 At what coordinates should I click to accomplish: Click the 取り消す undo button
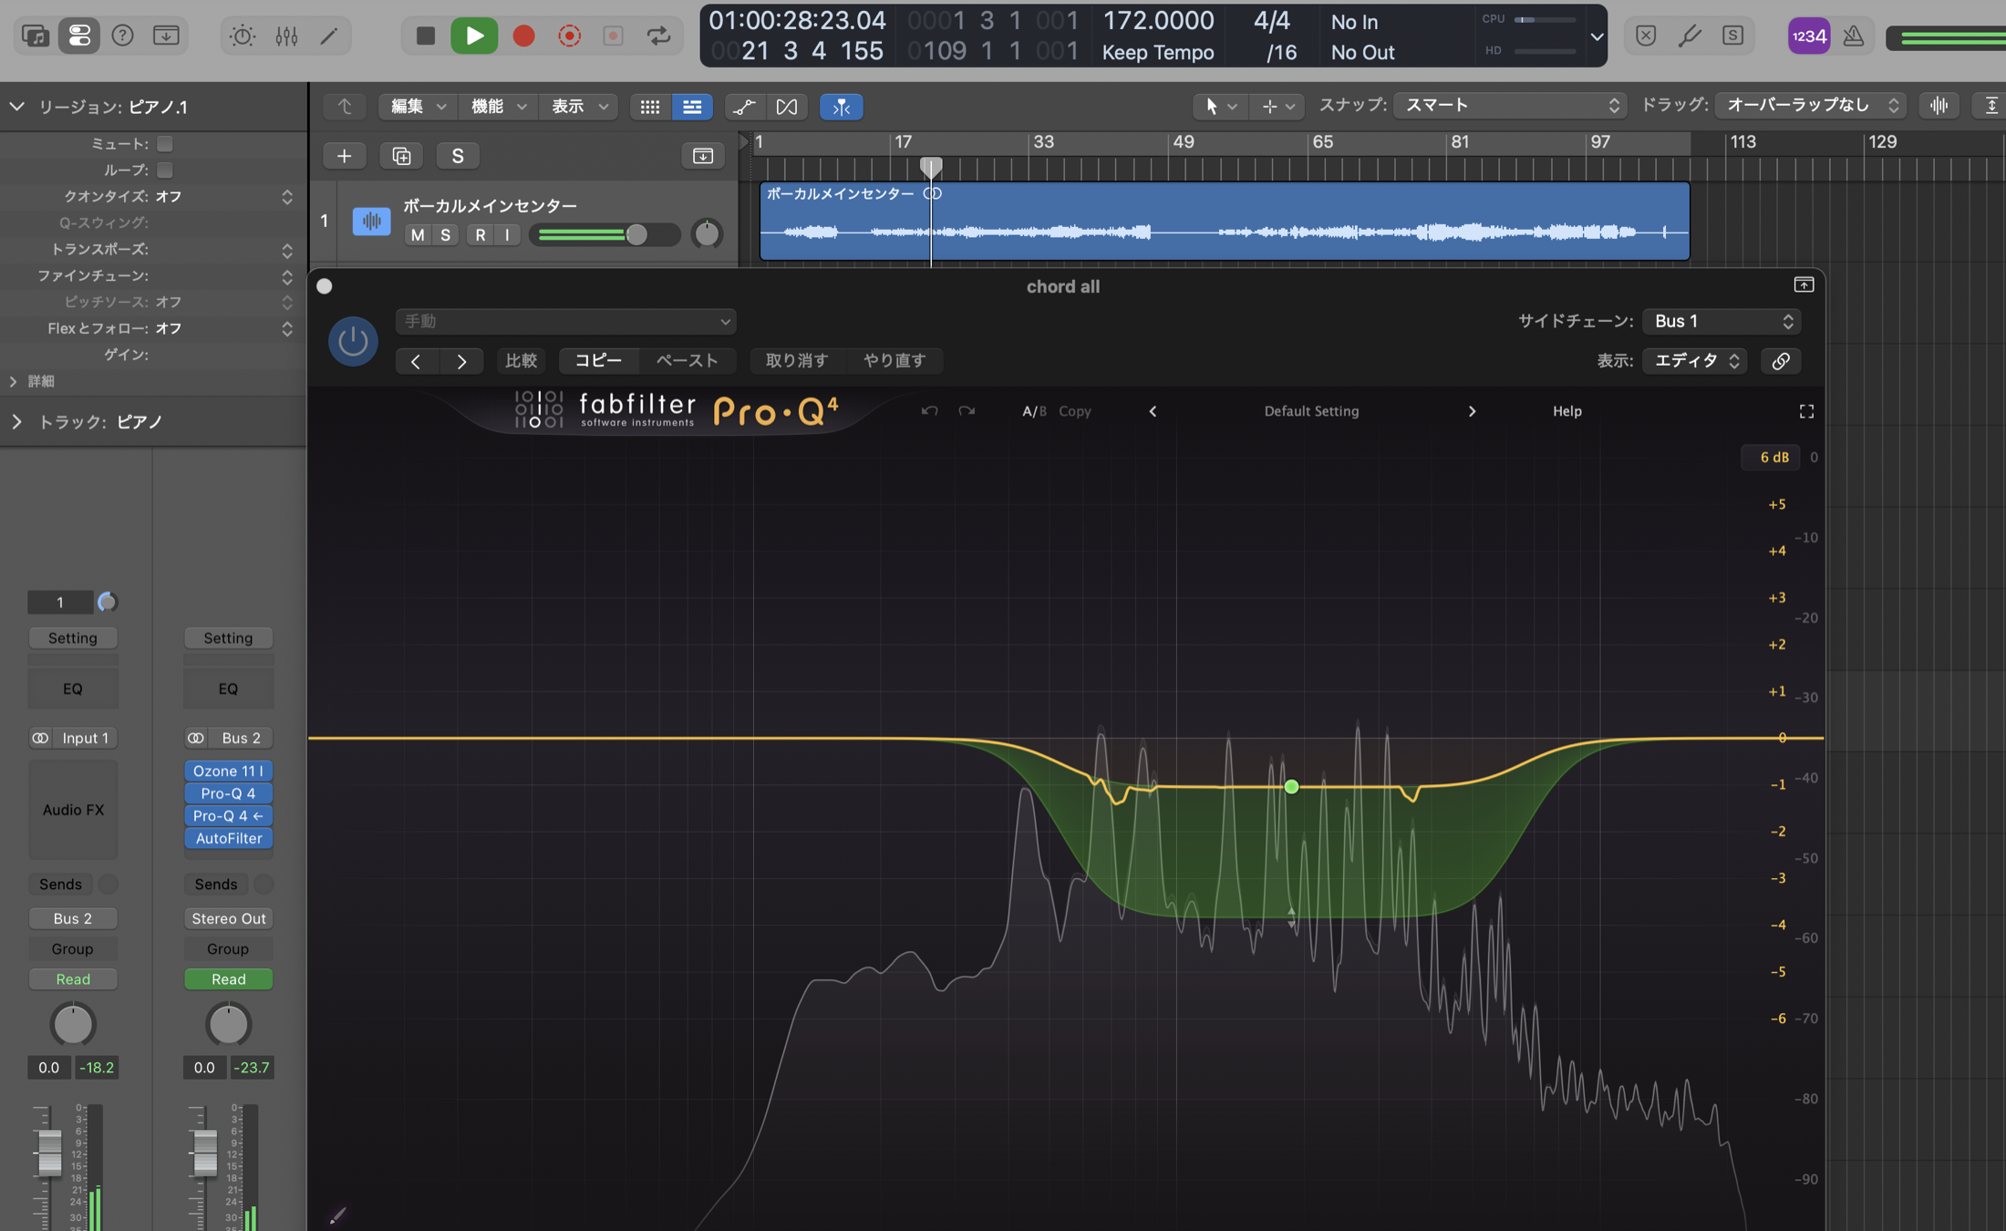797,360
